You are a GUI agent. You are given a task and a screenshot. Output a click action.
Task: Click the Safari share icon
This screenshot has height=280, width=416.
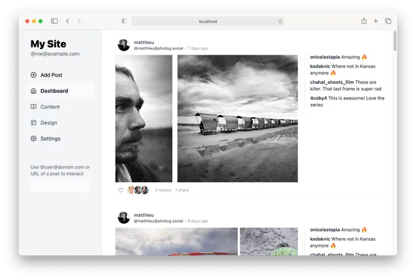(x=364, y=21)
